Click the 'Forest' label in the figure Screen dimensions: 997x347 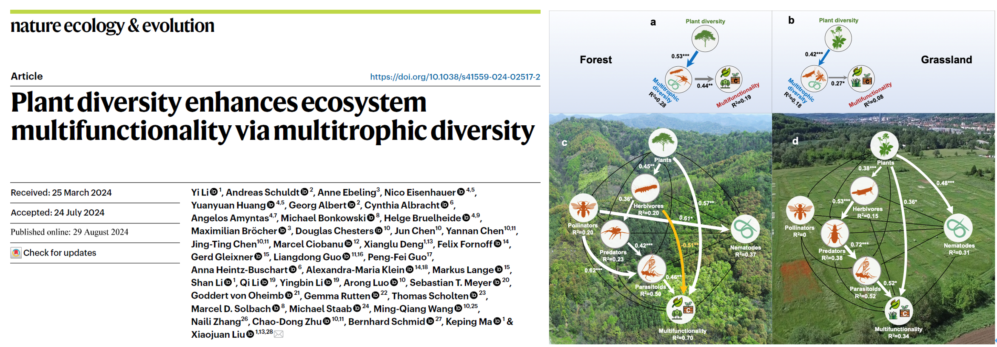[595, 60]
